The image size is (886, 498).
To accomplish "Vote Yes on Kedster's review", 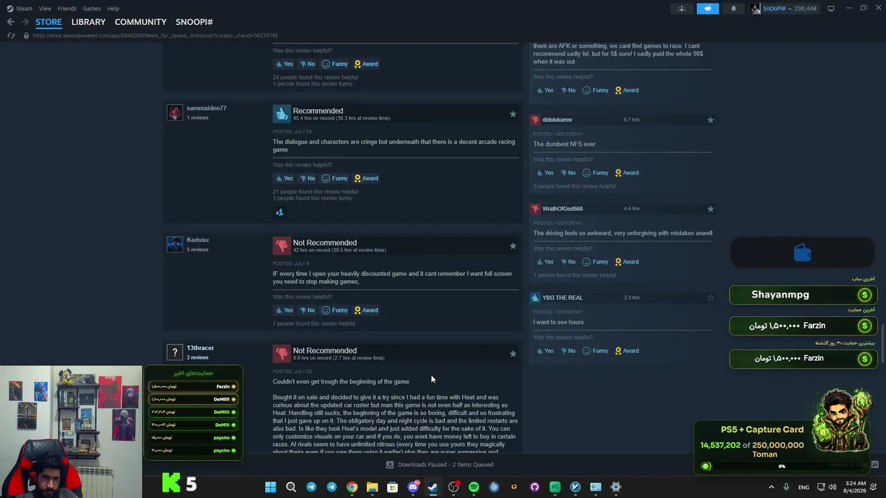I will 284,311.
